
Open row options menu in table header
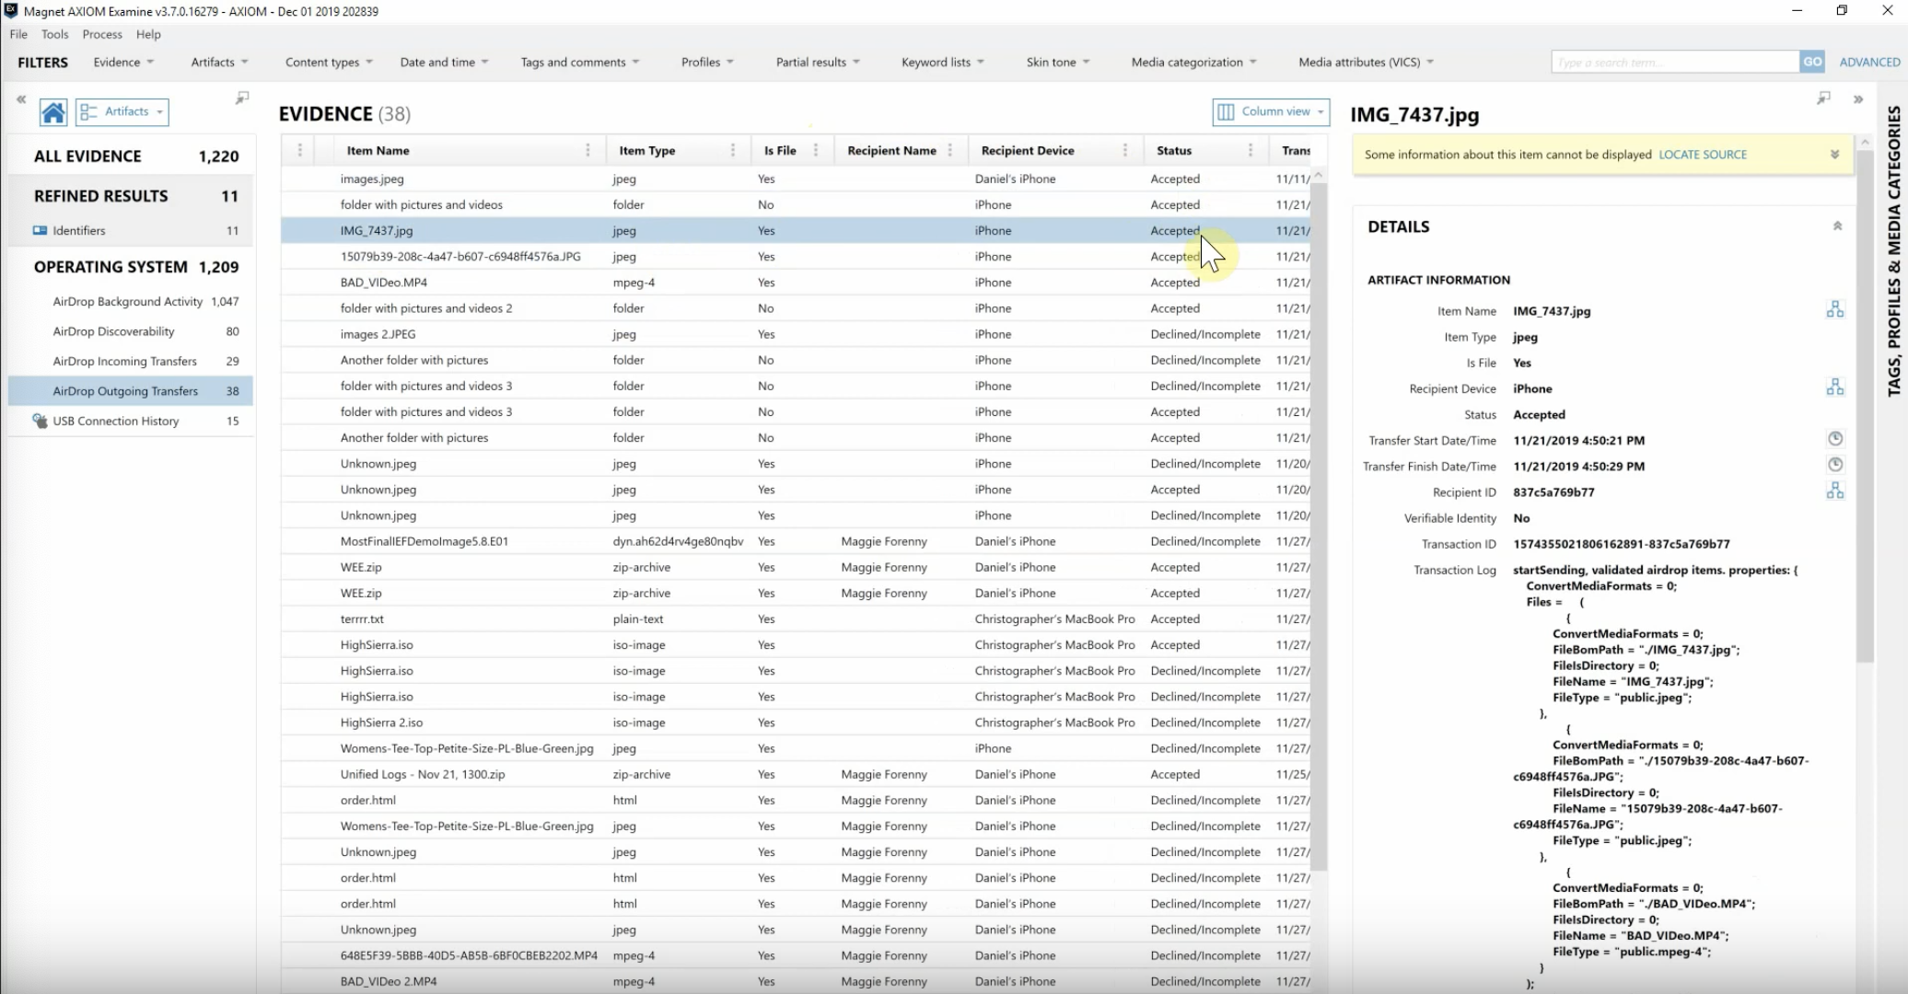(x=299, y=150)
